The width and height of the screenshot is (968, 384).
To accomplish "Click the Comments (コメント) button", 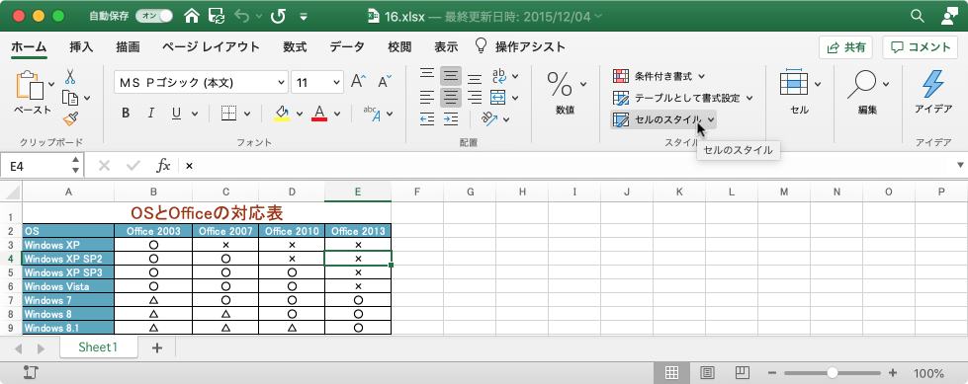I will click(x=920, y=47).
